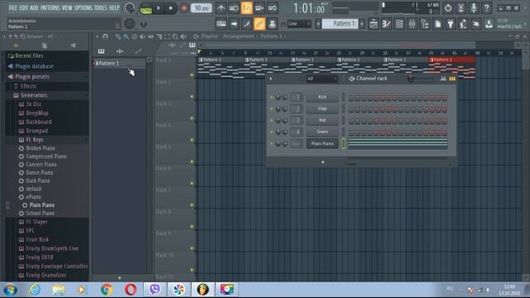530x298 pixels.
Task: Stop playback with the stop button
Action: (x=171, y=8)
